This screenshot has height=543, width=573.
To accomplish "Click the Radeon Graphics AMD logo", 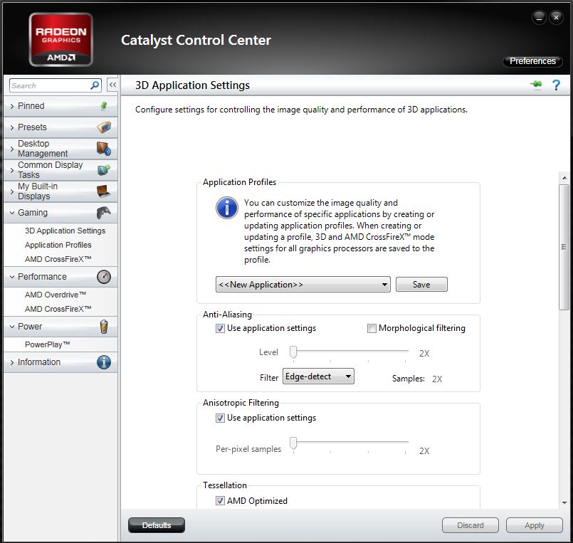I will [x=61, y=39].
